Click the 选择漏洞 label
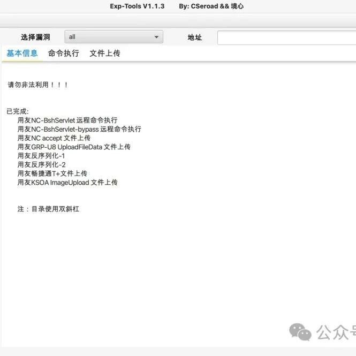The image size is (356, 356). [x=35, y=37]
